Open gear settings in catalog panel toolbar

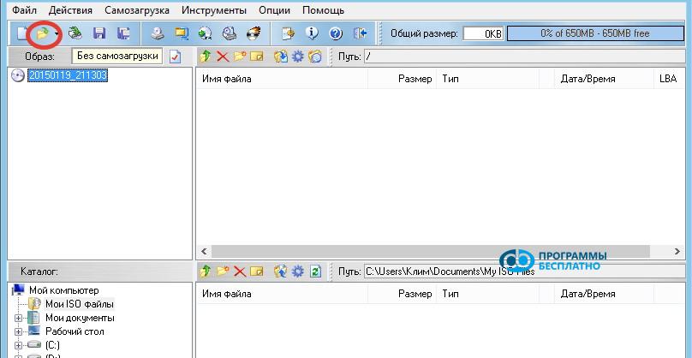click(298, 271)
